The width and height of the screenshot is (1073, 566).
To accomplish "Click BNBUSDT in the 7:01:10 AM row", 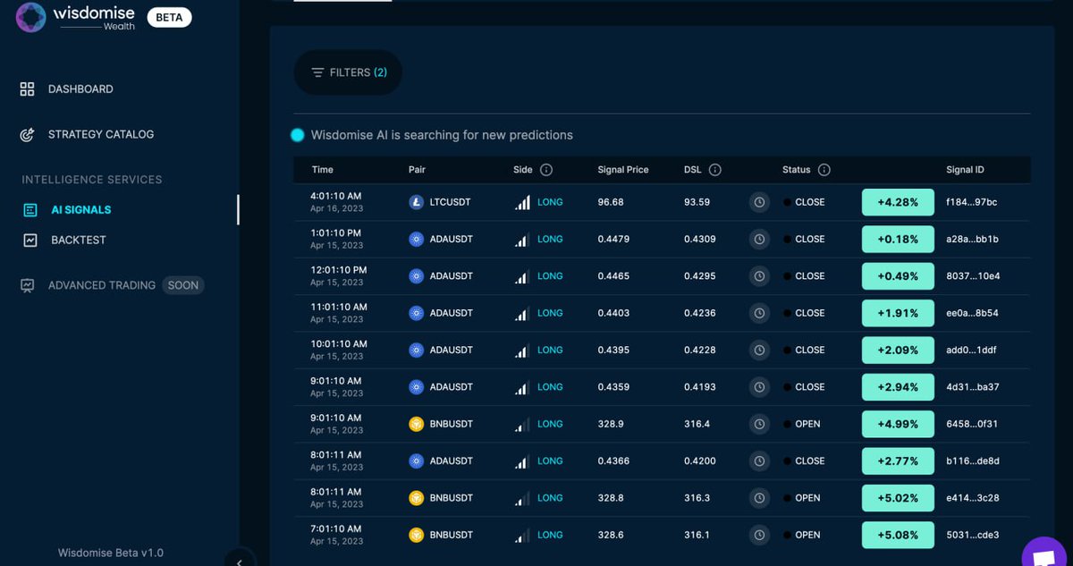I will click(451, 536).
